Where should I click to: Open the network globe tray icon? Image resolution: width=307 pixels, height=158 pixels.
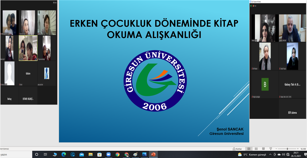tap(288, 155)
